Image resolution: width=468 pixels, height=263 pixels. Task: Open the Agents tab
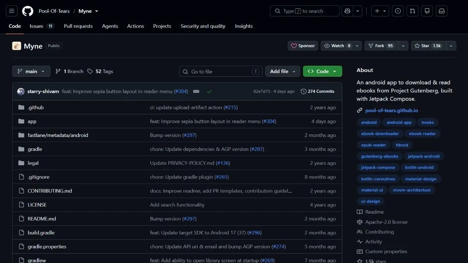click(110, 26)
